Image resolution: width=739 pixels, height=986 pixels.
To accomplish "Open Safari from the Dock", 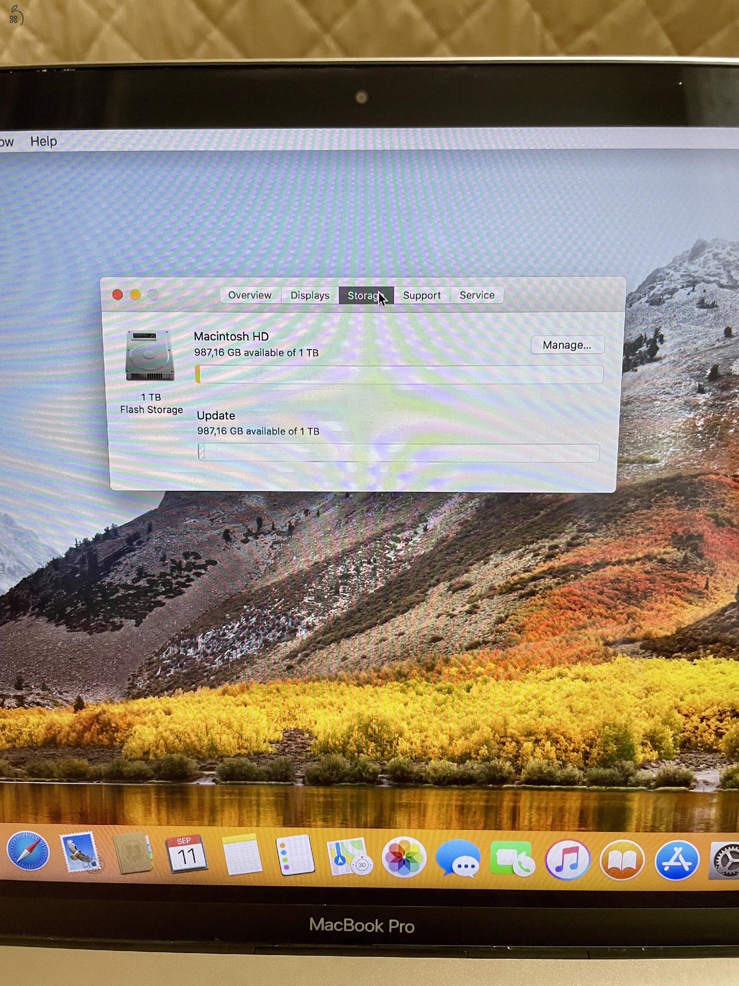I will pos(28,851).
